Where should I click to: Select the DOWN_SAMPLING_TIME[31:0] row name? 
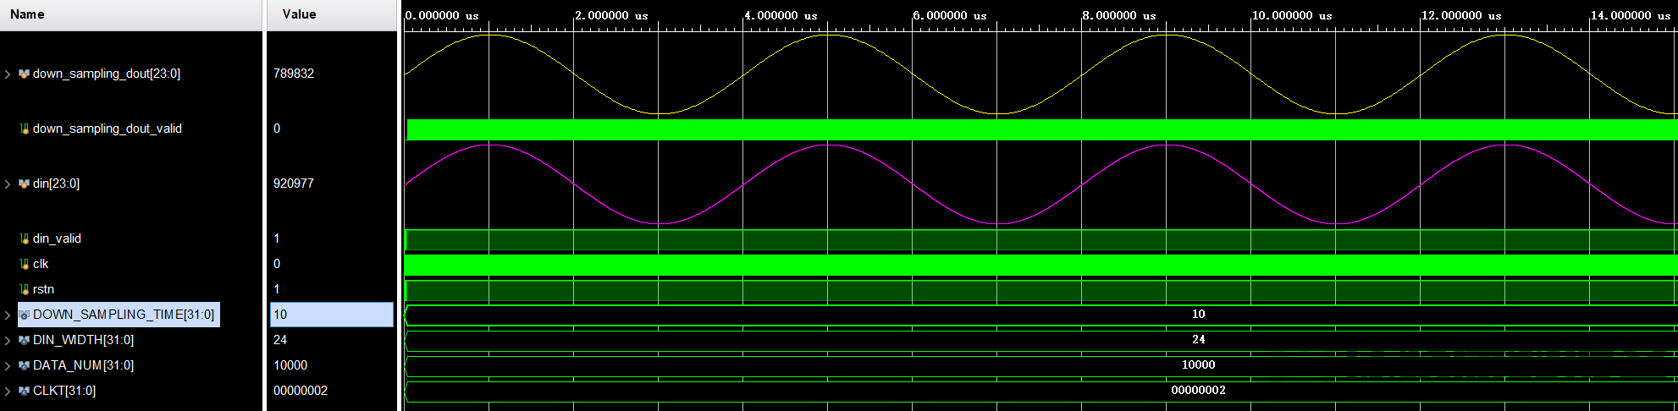[x=124, y=315]
